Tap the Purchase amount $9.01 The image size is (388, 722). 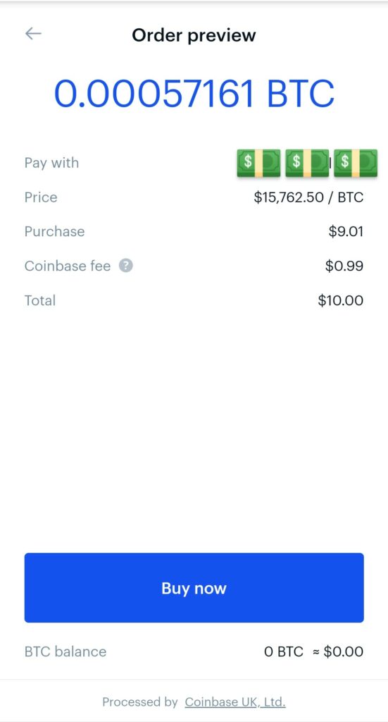coord(346,231)
